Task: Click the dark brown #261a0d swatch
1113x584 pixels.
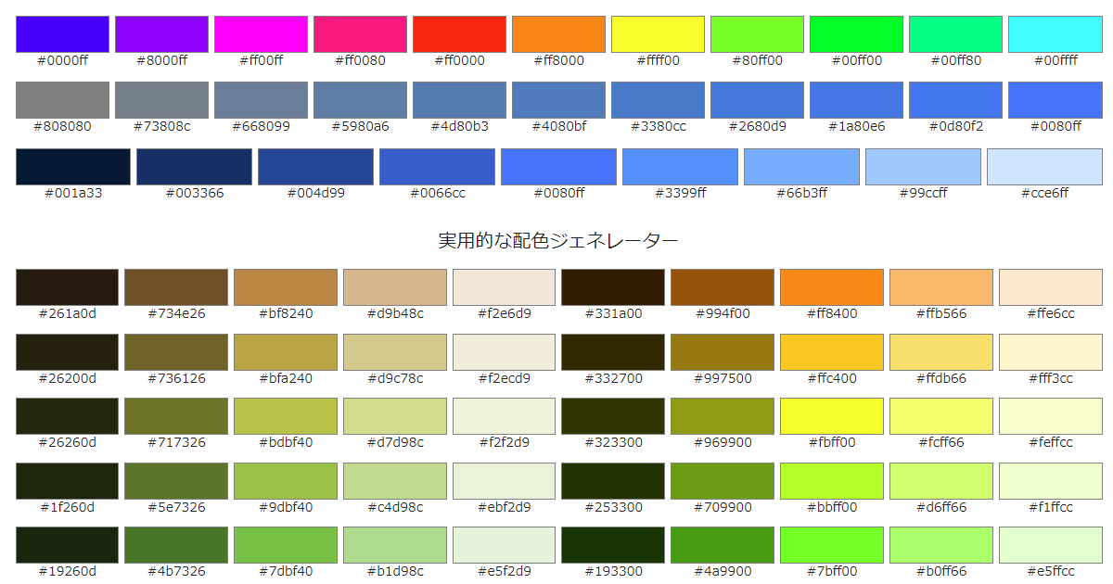Action: pyautogui.click(x=67, y=287)
